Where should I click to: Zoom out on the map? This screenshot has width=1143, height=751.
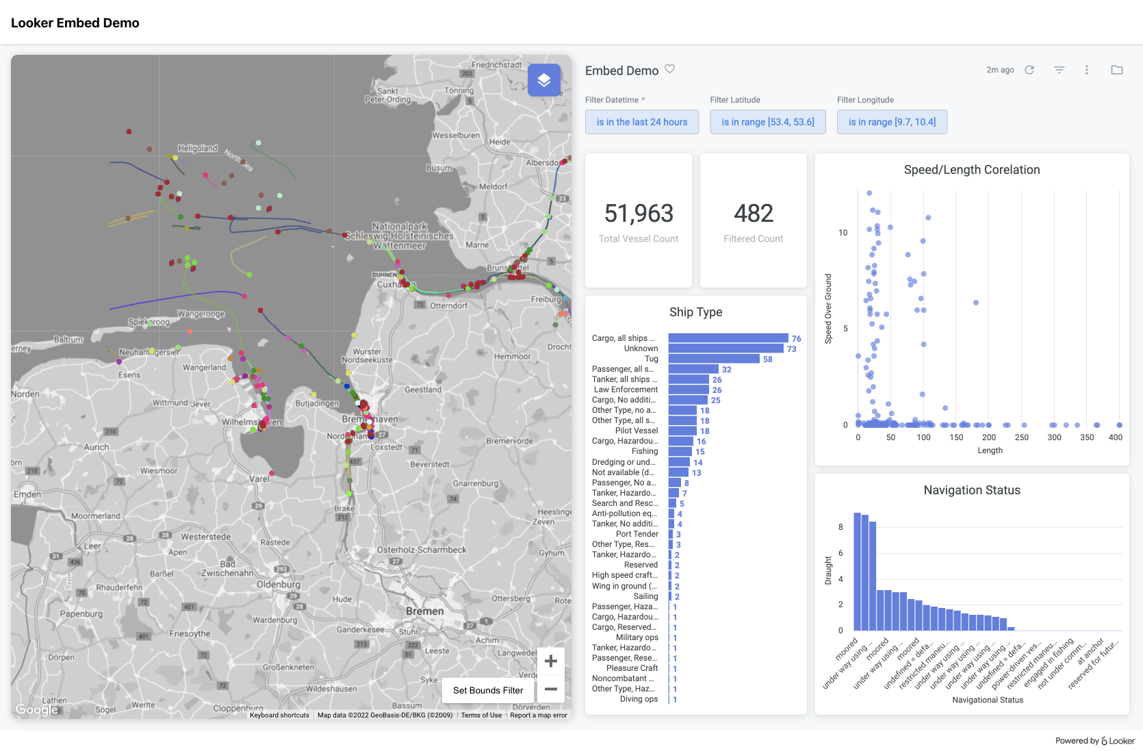point(550,690)
